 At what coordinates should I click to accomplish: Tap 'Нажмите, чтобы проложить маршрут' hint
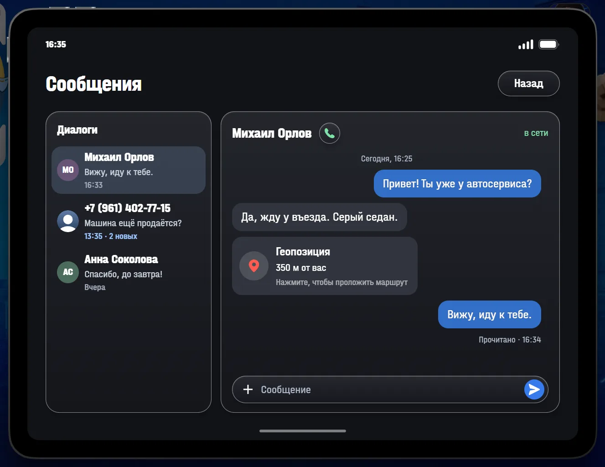tap(342, 282)
